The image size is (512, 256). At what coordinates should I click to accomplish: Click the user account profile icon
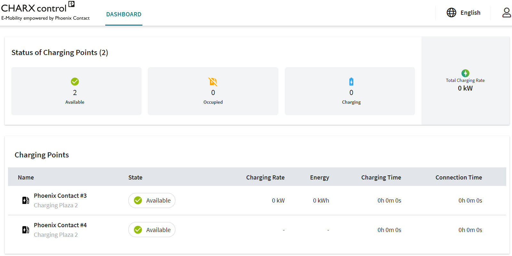click(x=506, y=13)
